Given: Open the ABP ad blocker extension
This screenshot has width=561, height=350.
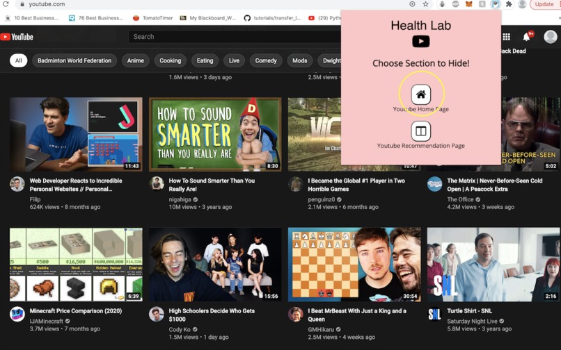Looking at the screenshot, I should point(455,4).
